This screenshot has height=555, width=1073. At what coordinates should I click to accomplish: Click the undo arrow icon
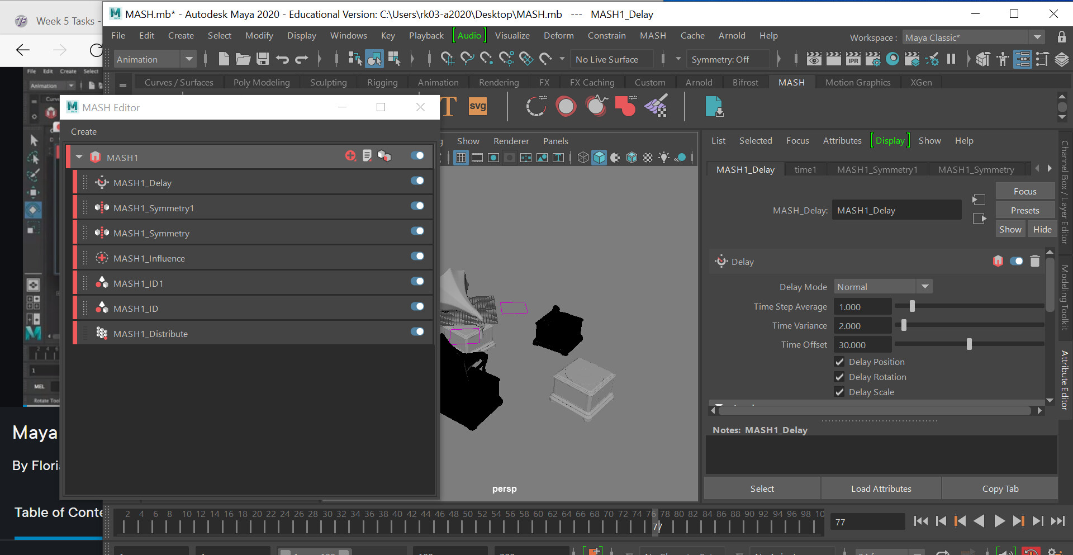tap(282, 59)
